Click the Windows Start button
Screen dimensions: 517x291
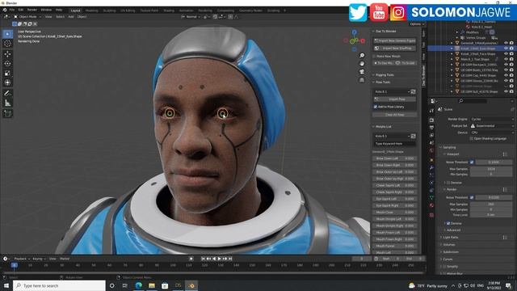pos(6,285)
